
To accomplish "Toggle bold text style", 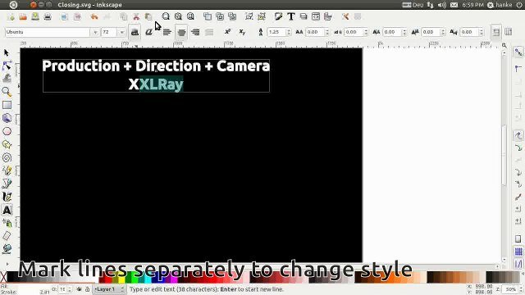I will click(x=135, y=32).
